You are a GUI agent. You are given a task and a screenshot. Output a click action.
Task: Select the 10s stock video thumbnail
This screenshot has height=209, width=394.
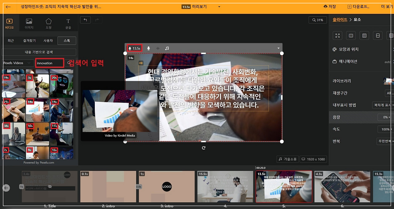pyautogui.click(x=38, y=134)
